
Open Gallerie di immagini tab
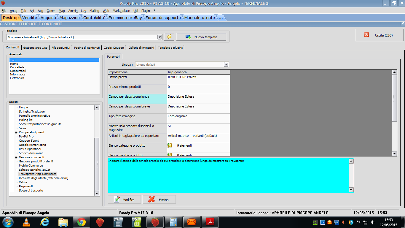click(x=141, y=47)
